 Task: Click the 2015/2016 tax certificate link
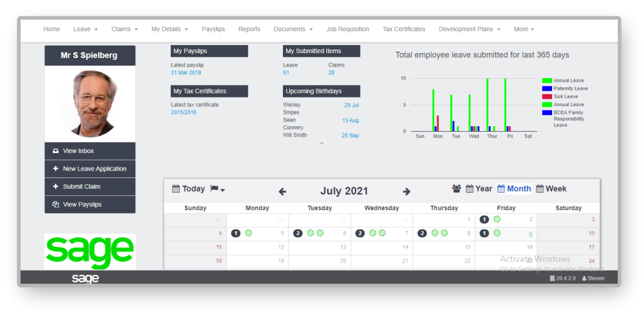(x=183, y=112)
